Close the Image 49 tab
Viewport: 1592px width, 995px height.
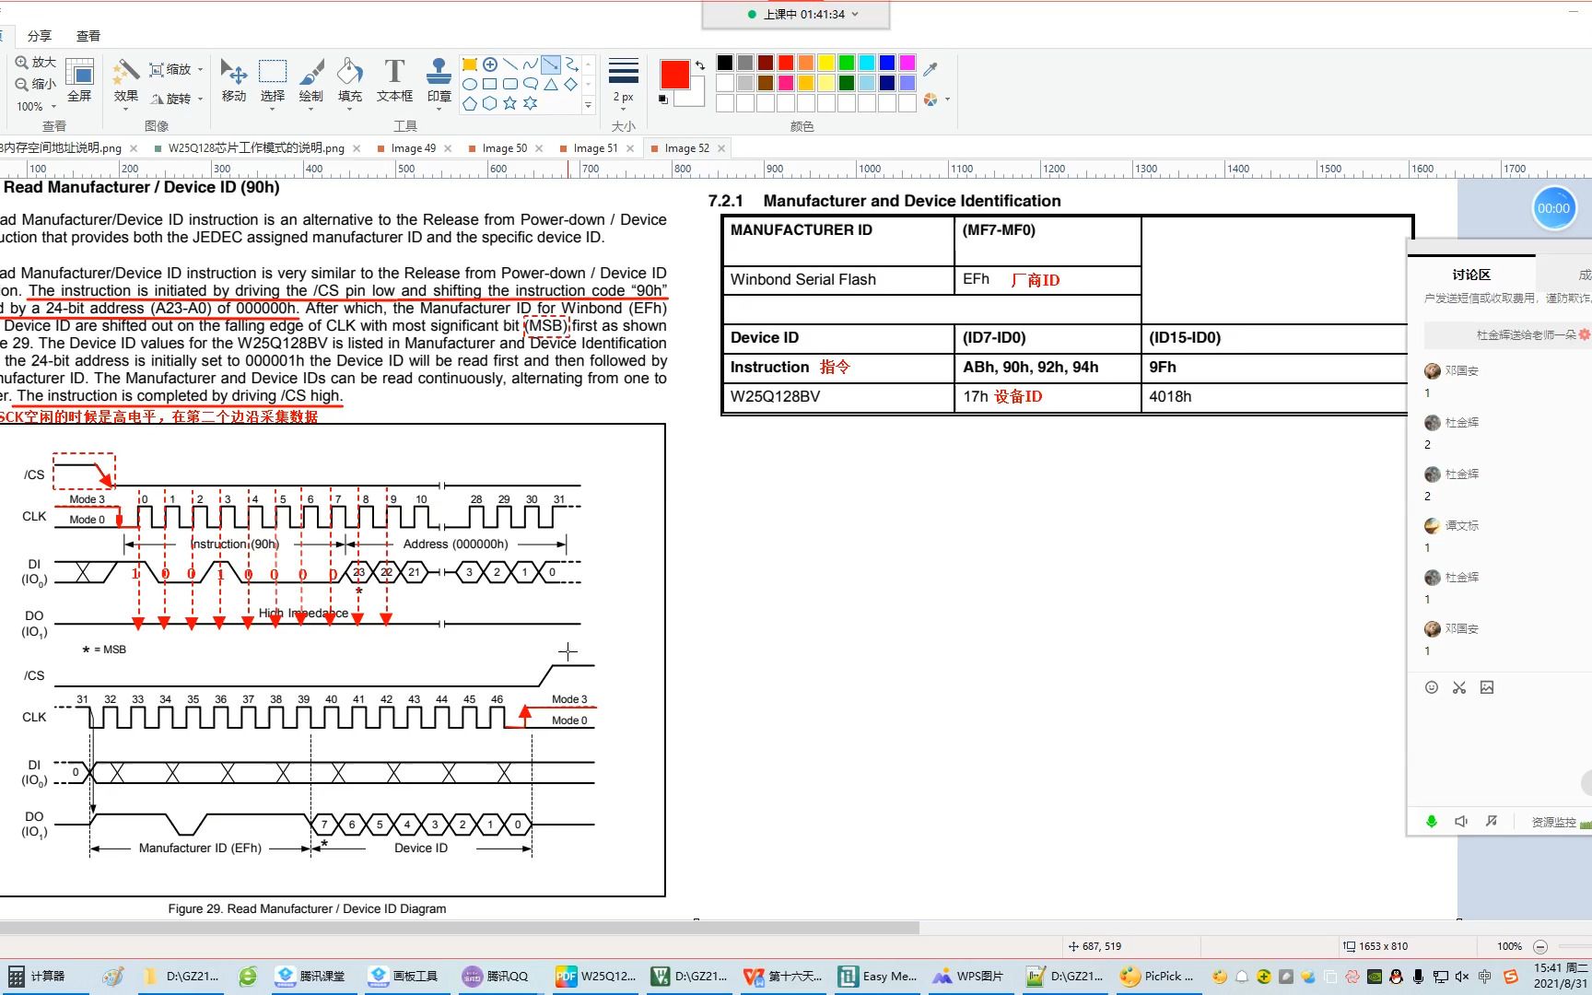click(448, 147)
